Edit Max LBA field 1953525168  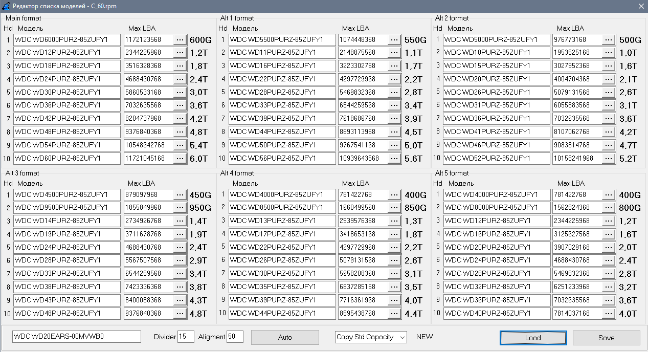[x=577, y=53]
